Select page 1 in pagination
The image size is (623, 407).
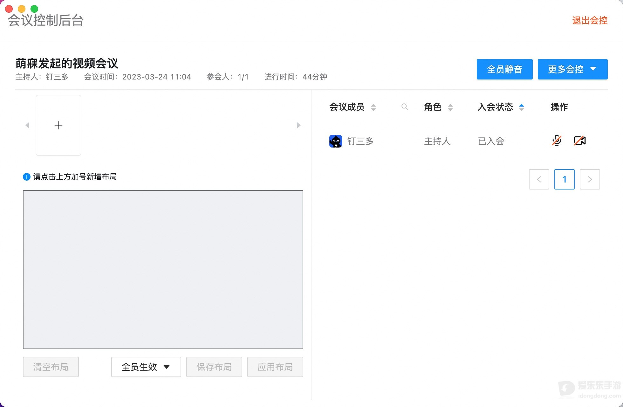point(565,179)
